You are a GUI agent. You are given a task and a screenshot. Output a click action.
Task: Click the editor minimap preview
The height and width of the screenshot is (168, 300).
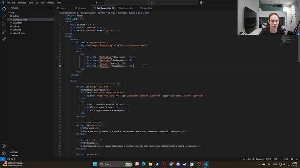pos(287,40)
